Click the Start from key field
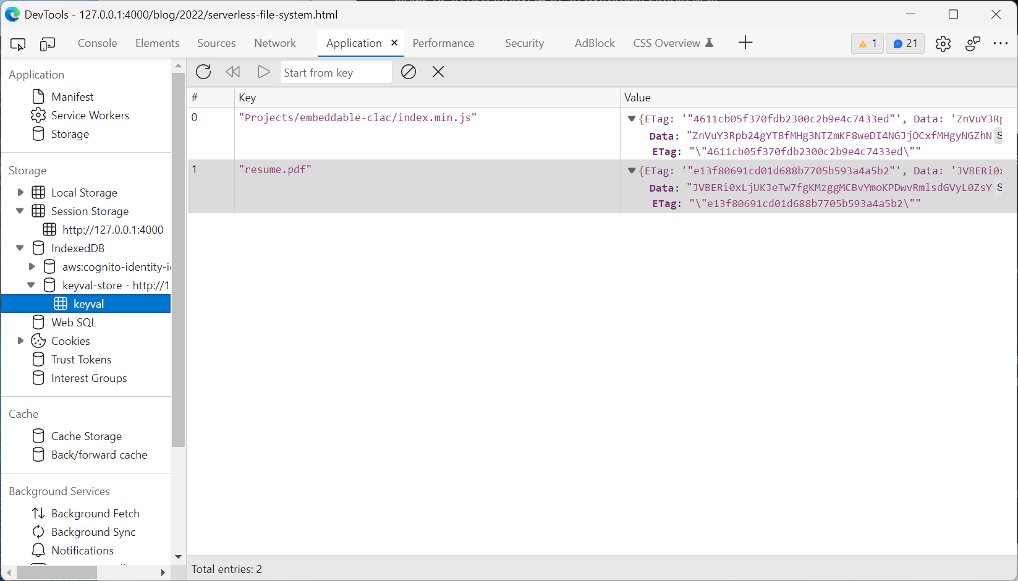1018x581 pixels. 336,72
